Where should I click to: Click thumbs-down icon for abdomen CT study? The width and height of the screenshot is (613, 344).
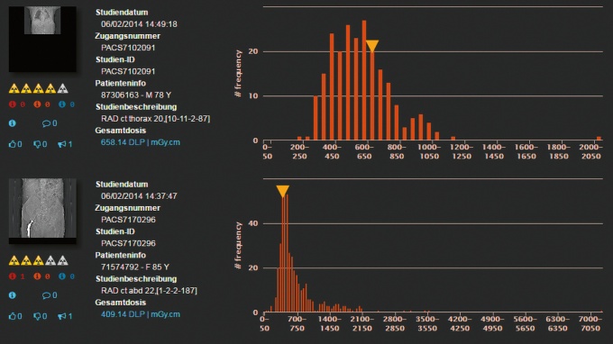point(37,316)
